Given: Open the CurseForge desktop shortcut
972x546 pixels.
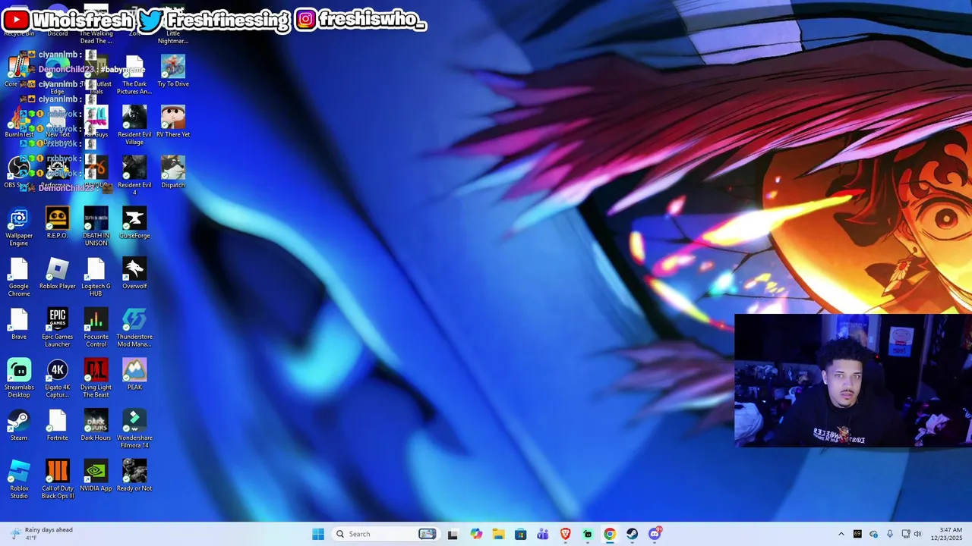Looking at the screenshot, I should point(134,223).
